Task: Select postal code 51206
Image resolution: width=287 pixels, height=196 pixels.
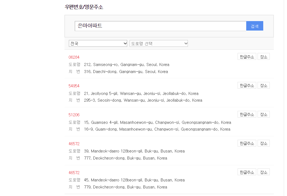Action: 74,115
